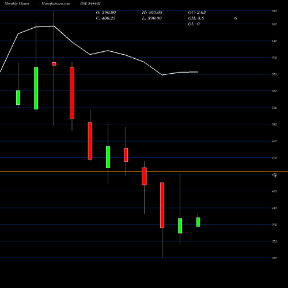The image size is (288, 288).
Task: Click the 552 price axis label
Action: coord(274,91)
